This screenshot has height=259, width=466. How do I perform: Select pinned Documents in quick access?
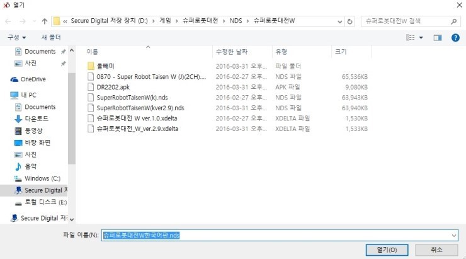40,52
